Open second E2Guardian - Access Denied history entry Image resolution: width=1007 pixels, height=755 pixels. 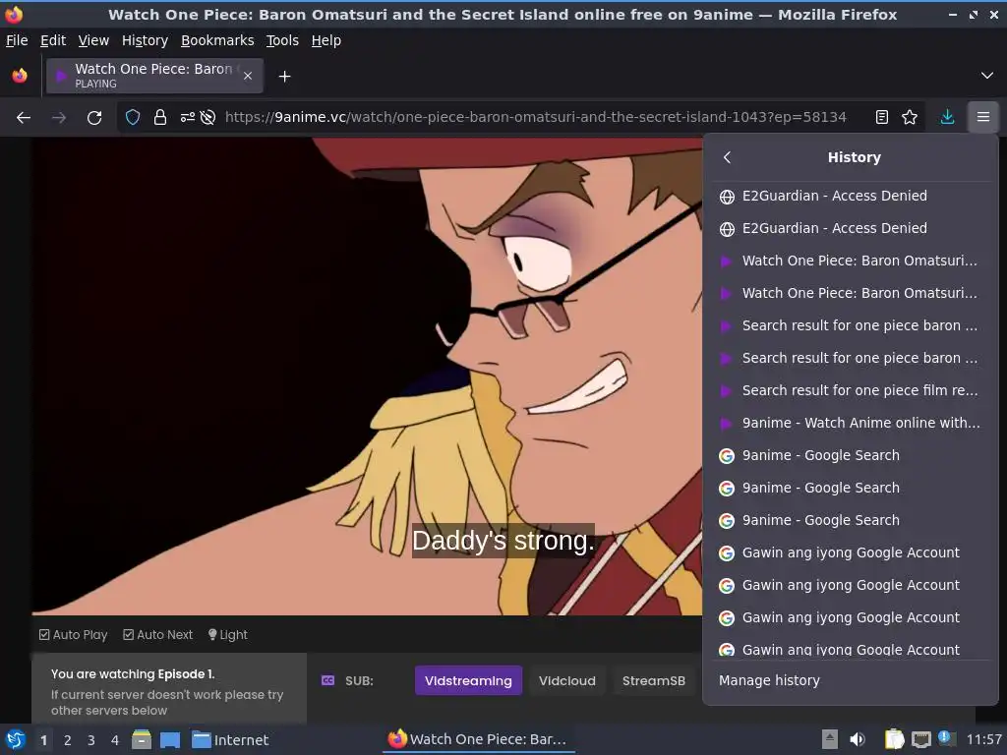(x=851, y=228)
